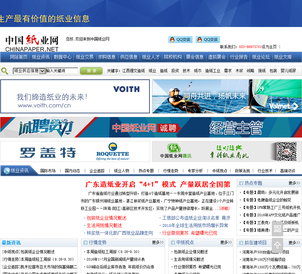Select the 企业追踪 sub-tab

(97, 171)
